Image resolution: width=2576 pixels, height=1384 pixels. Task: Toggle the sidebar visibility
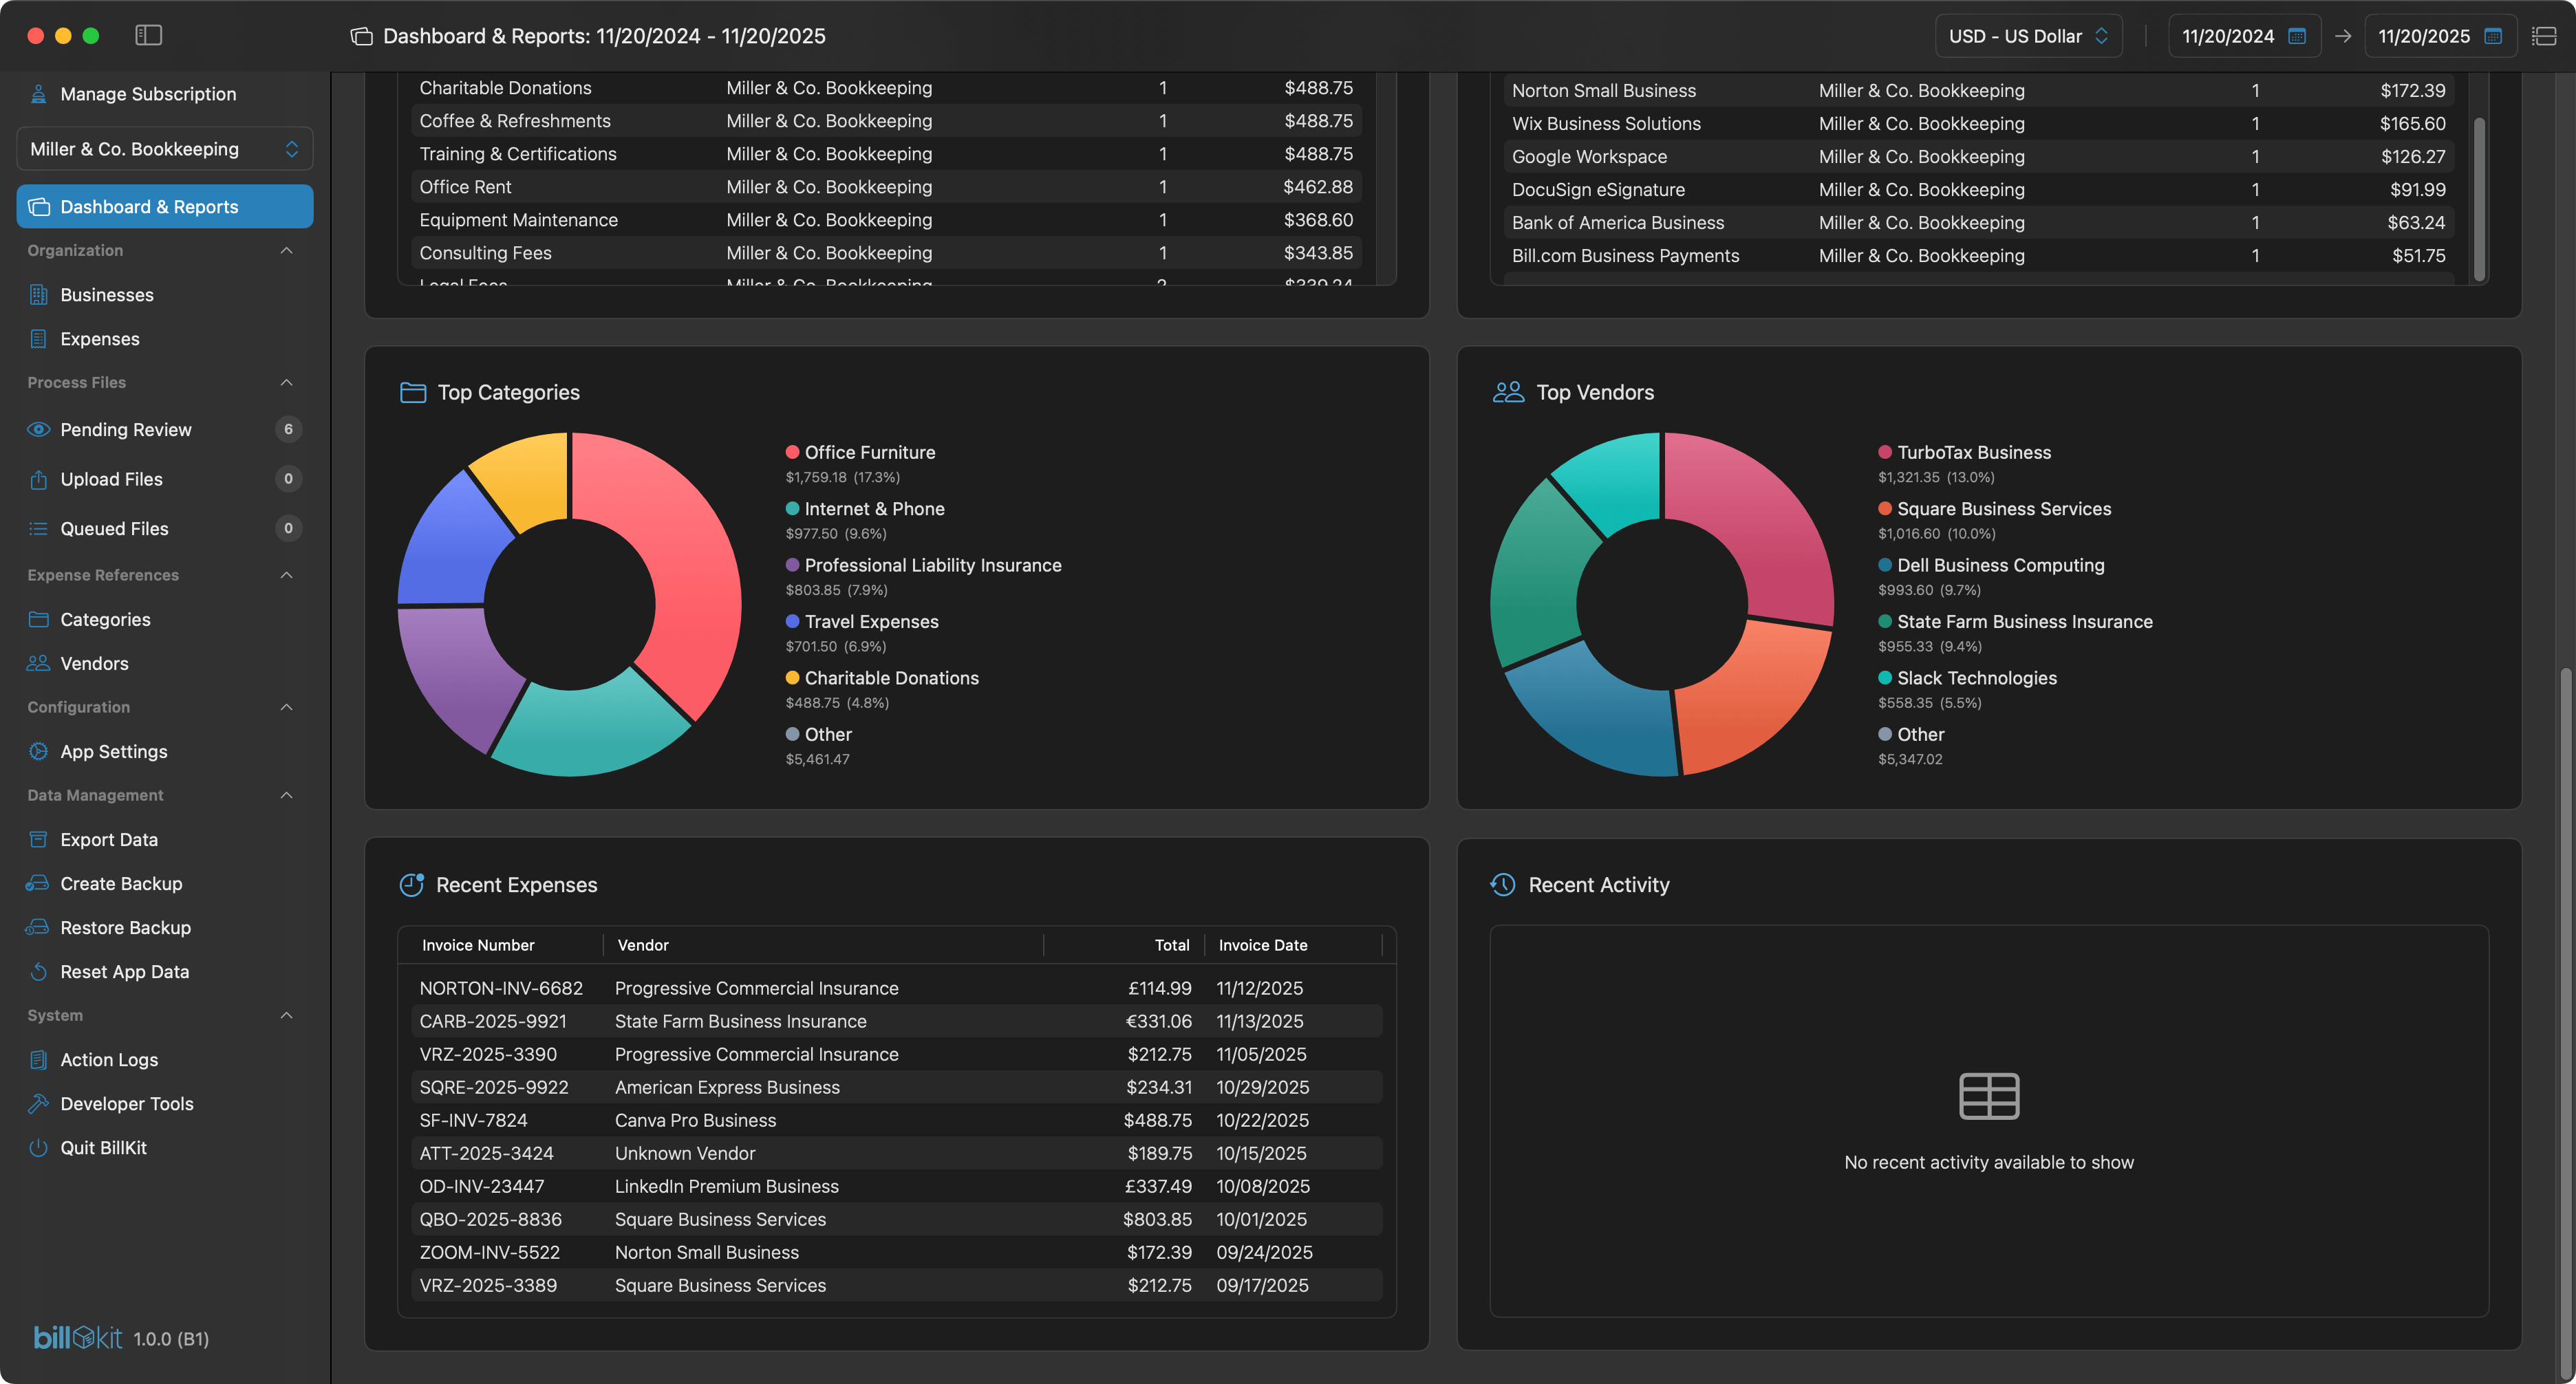148,35
